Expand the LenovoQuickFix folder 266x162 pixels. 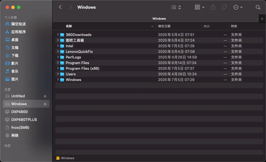pyautogui.click(x=58, y=51)
